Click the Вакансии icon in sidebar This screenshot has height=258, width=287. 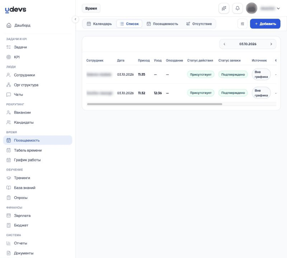9,113
